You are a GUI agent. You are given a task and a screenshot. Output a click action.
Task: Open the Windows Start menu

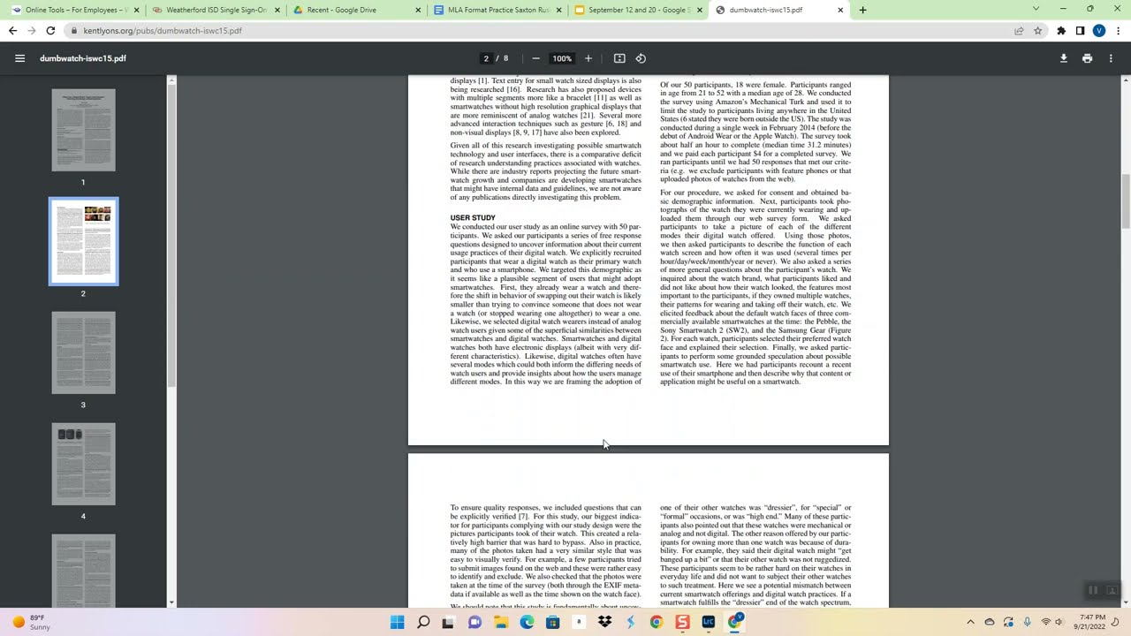[398, 622]
